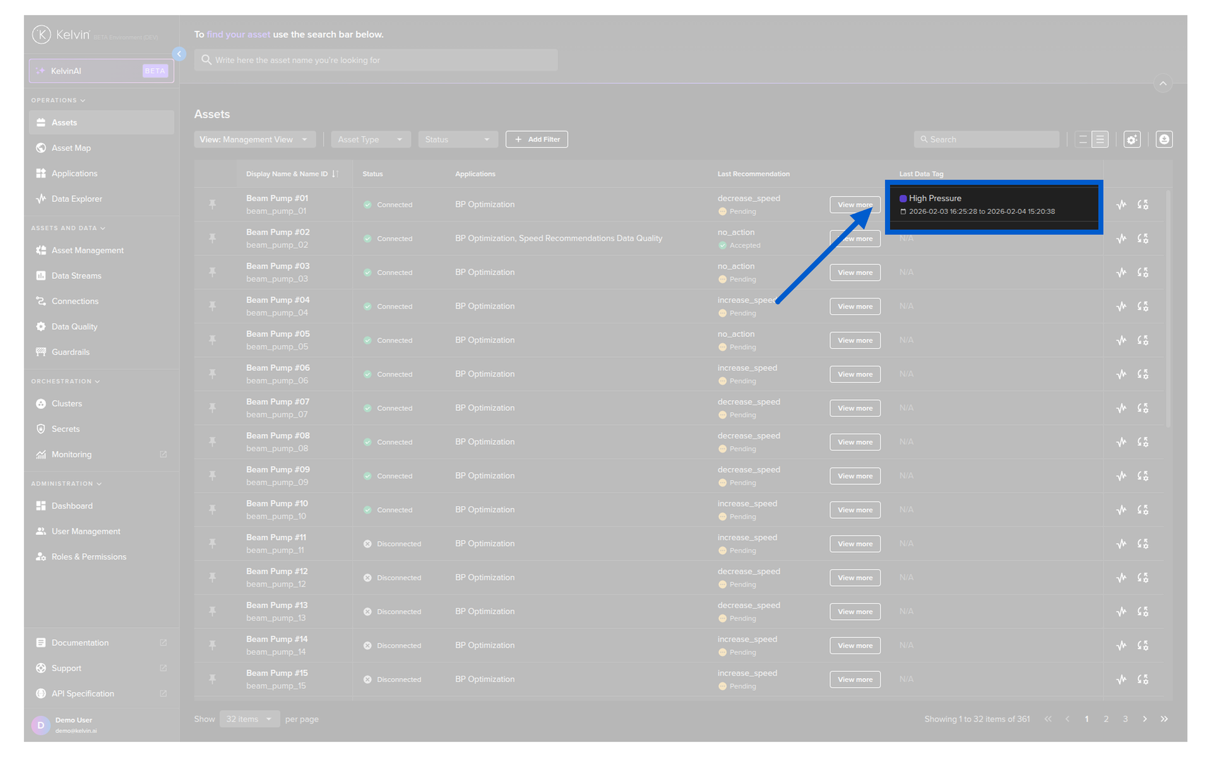This screenshot has height=757, width=1212.
Task: Expand the Asset Type filter
Action: (x=370, y=139)
